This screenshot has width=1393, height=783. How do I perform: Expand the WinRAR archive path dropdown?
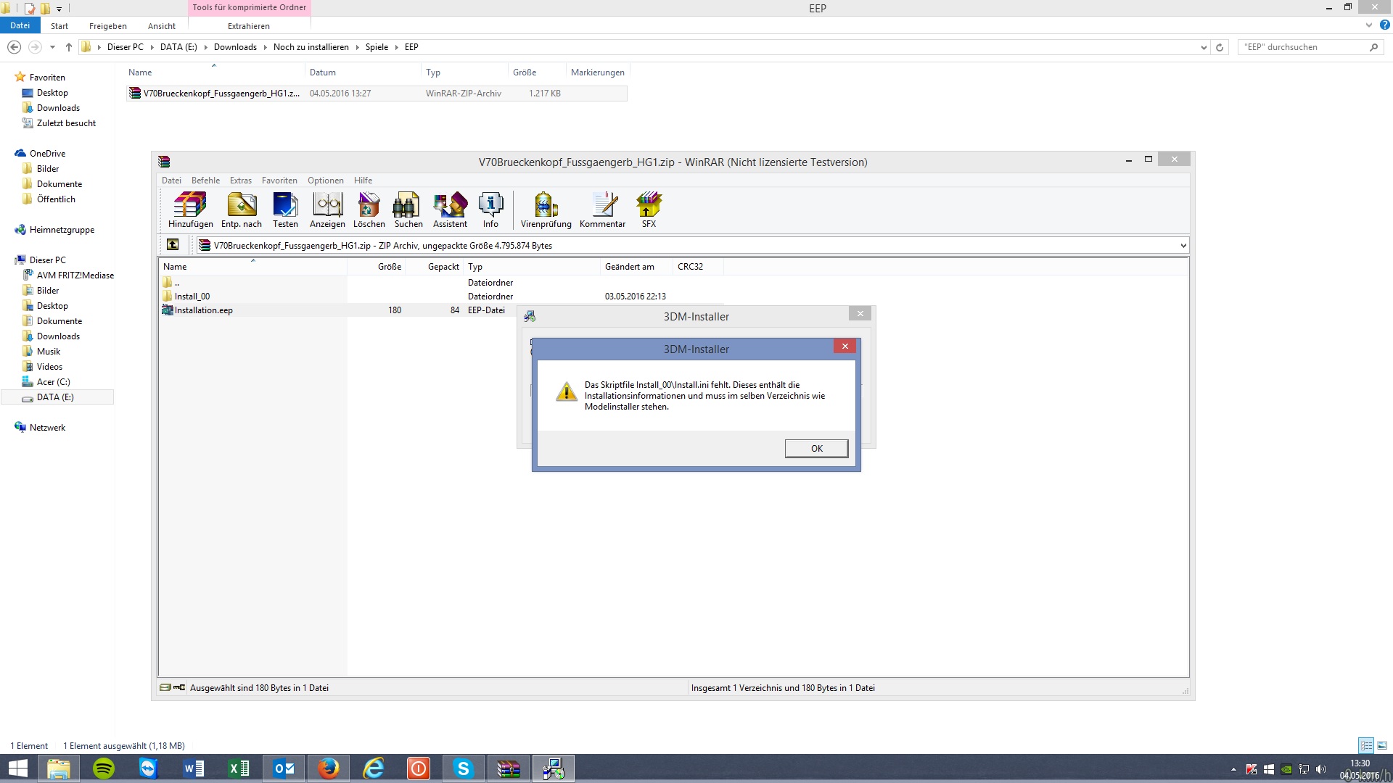pyautogui.click(x=1183, y=246)
